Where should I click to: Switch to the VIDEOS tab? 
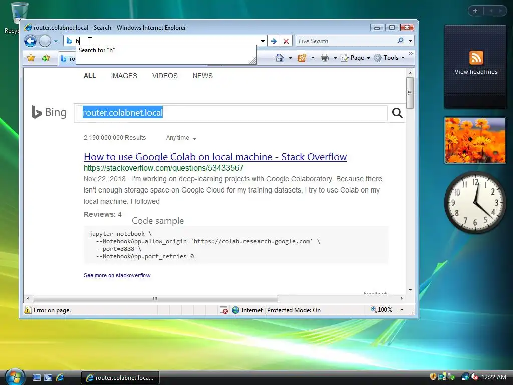click(165, 76)
